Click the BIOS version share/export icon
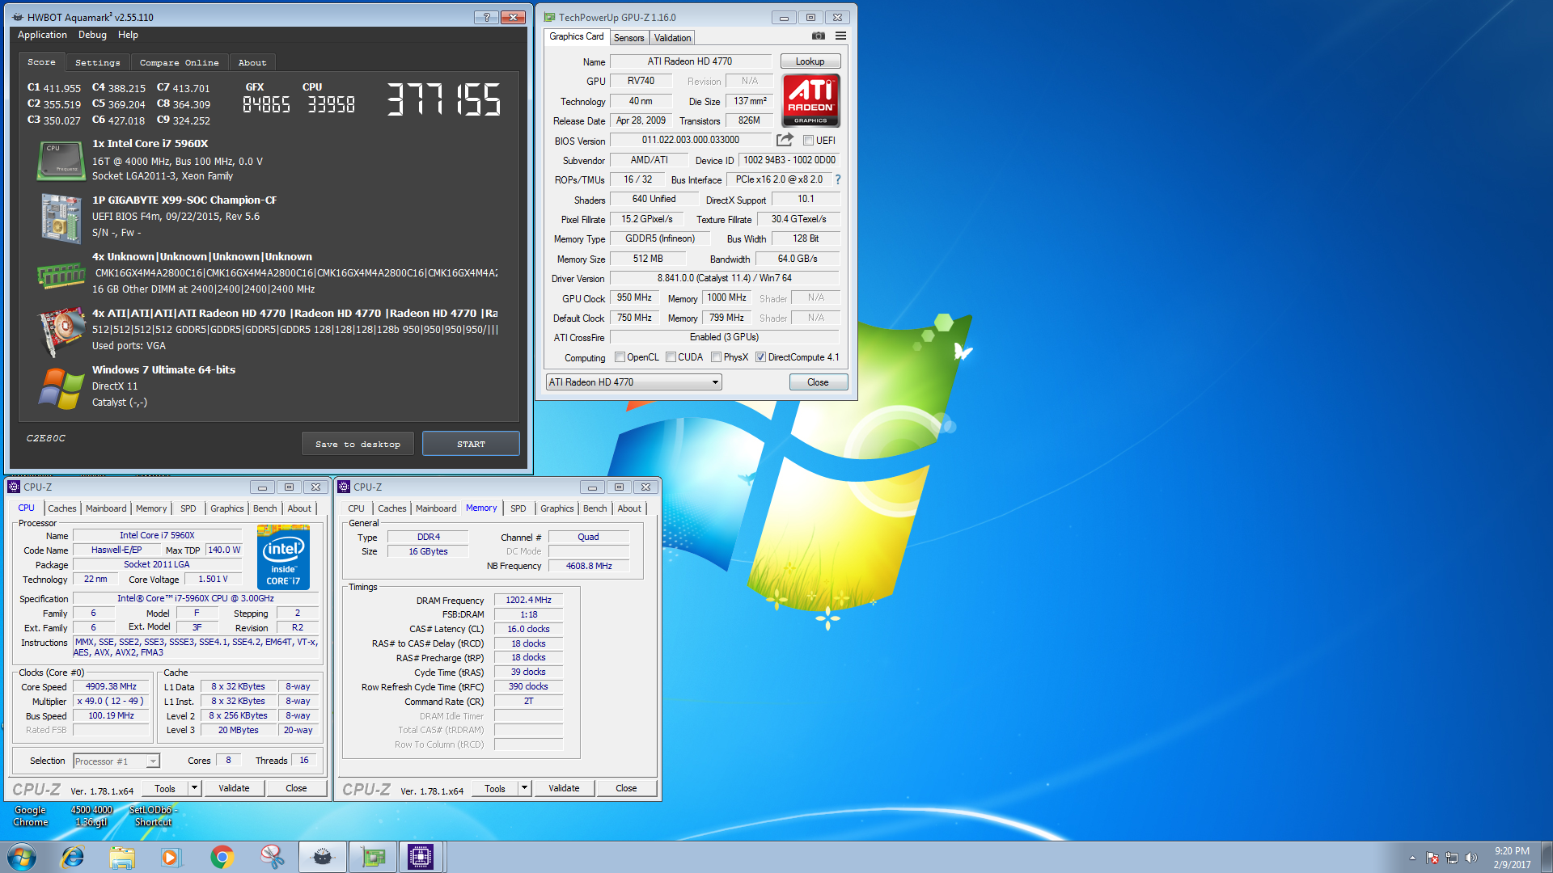This screenshot has height=873, width=1553. click(785, 140)
